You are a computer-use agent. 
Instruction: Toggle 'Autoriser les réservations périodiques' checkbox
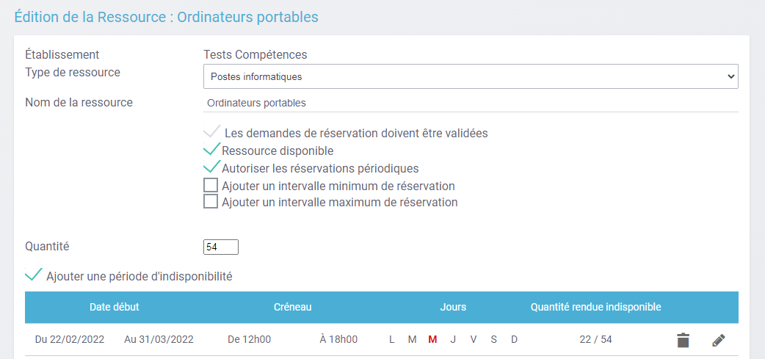[x=211, y=168]
